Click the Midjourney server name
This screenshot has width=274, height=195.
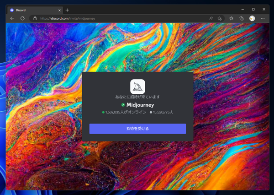140,105
